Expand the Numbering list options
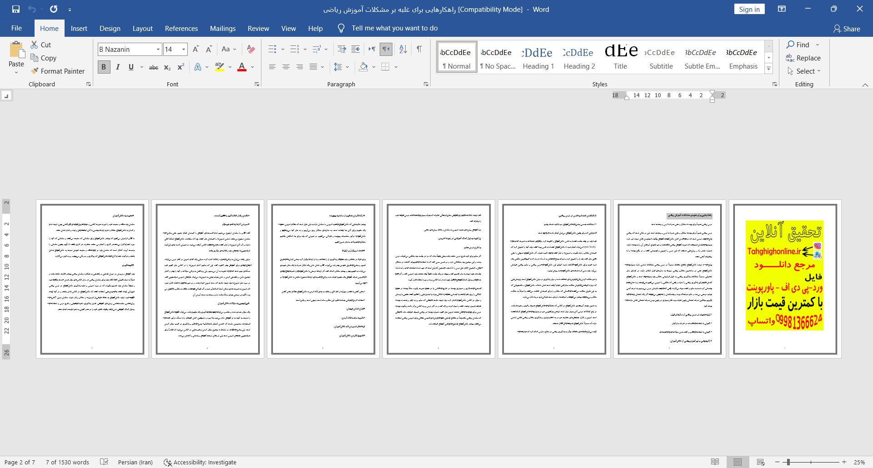Viewport: 873px width, 468px height. pyautogui.click(x=305, y=49)
